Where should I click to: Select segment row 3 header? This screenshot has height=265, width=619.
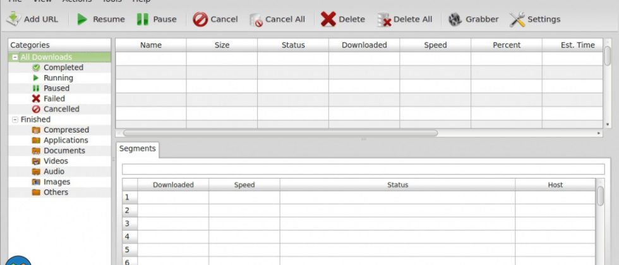tap(127, 223)
